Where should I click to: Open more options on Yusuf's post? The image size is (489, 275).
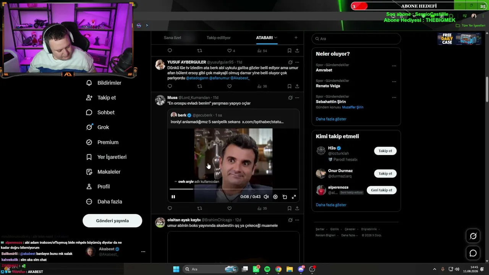297,62
